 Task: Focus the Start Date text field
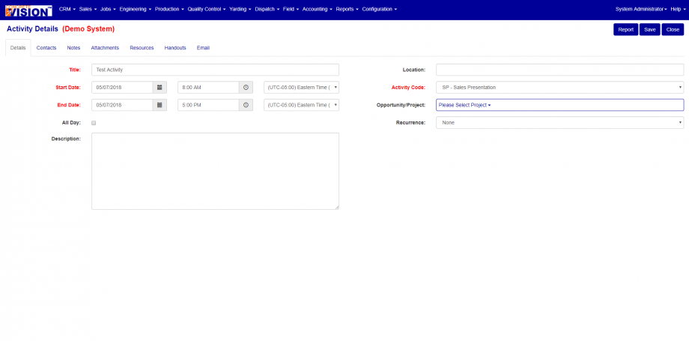click(x=122, y=87)
